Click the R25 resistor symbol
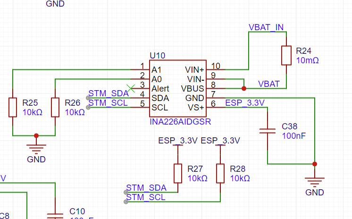The image size is (352, 219). coord(12,107)
